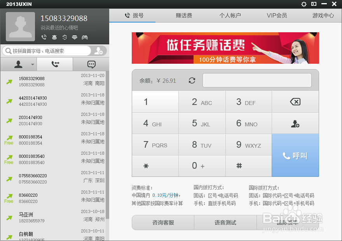Open the game controller icon under profile

85,38
